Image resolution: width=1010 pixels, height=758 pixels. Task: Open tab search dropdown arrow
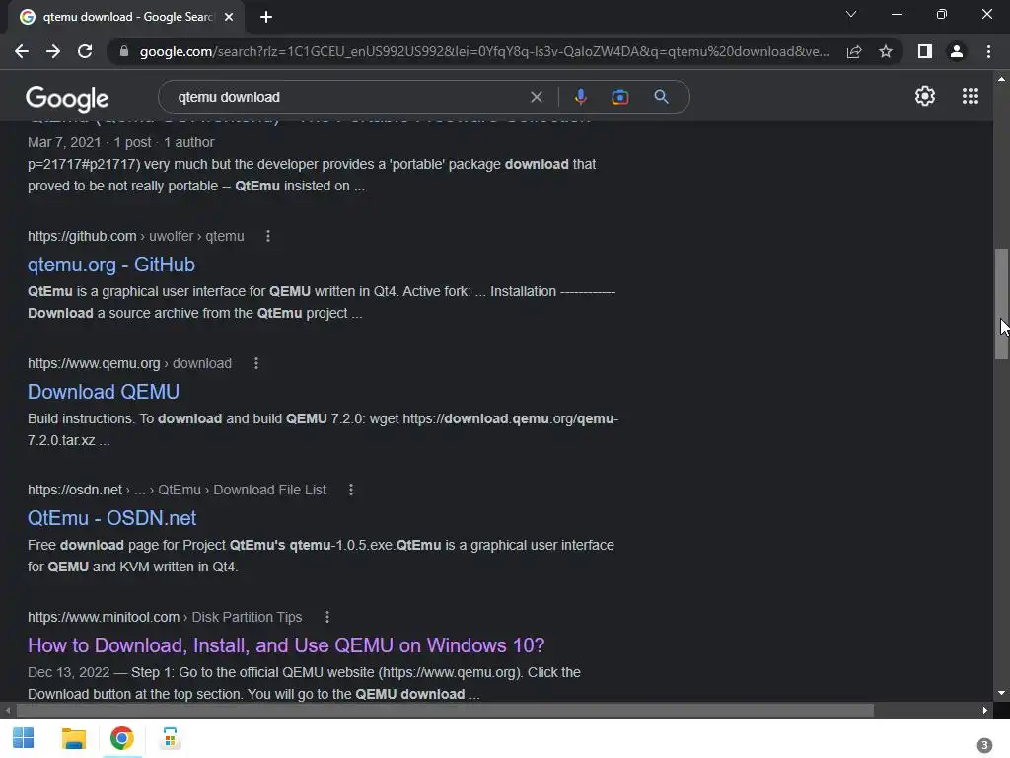851,14
